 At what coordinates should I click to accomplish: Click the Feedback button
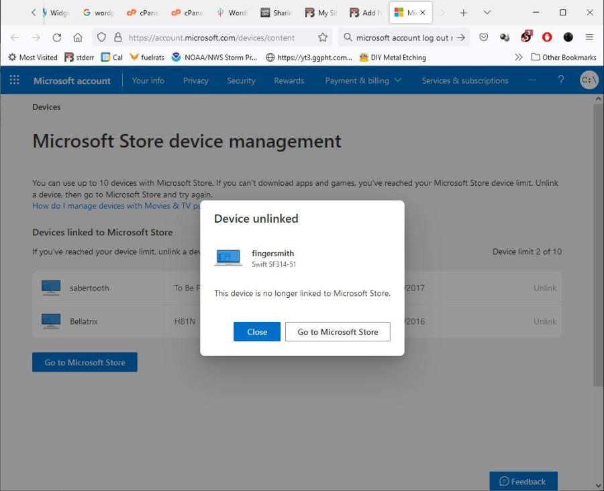tap(523, 481)
